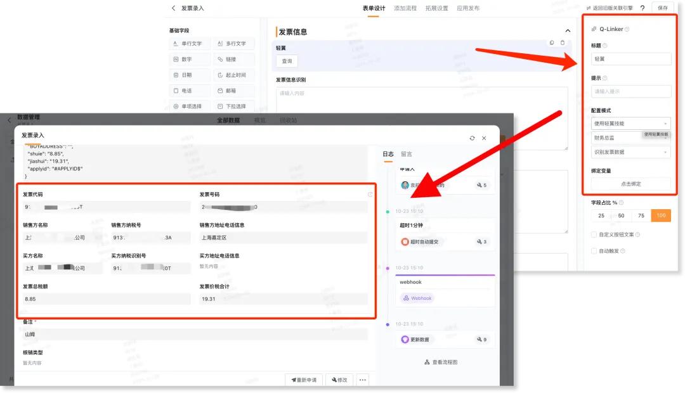Screen dimensions: 685x393
Task: Open the 留言 tab
Action: pos(407,154)
